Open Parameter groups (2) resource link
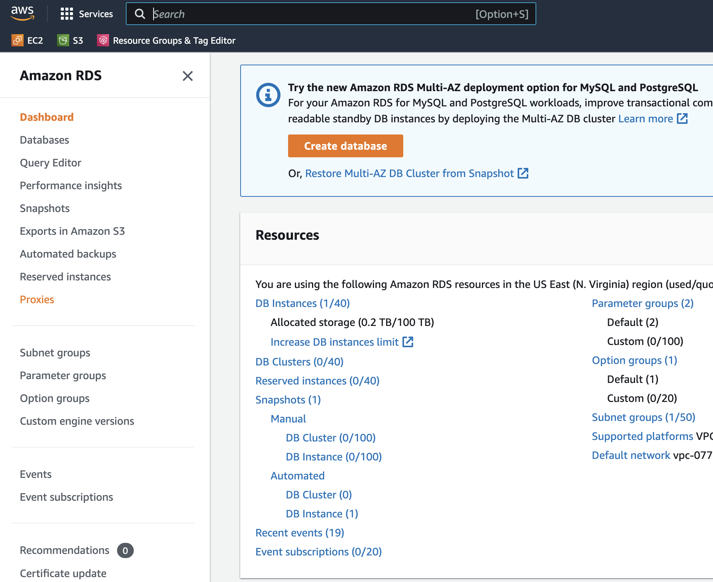Viewport: 713px width, 582px height. 643,303
